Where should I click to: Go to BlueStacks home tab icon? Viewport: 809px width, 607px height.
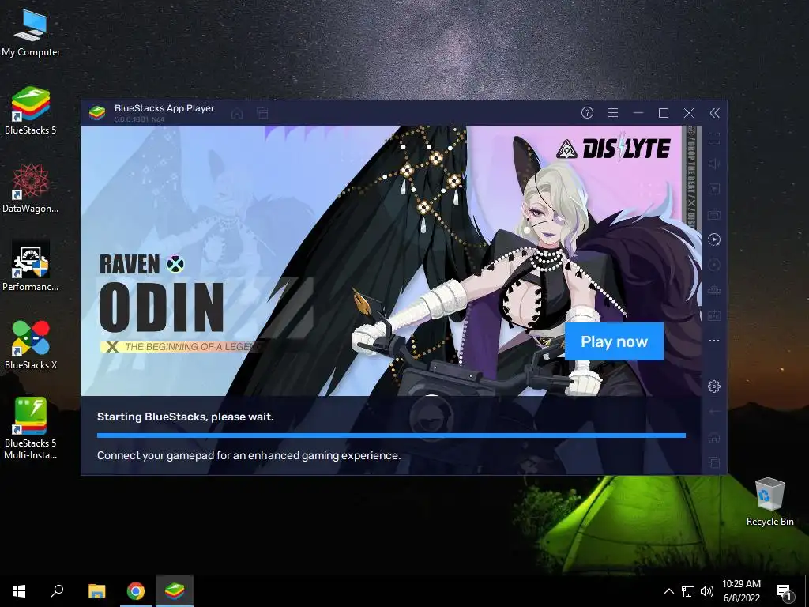[x=237, y=114]
